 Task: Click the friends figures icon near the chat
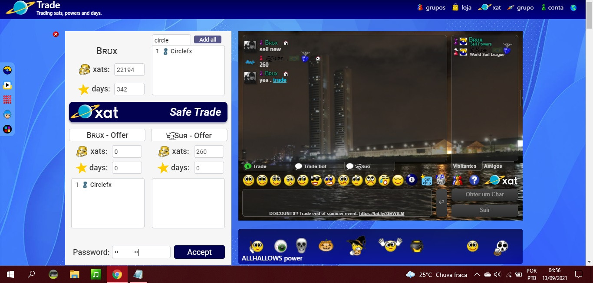457,179
